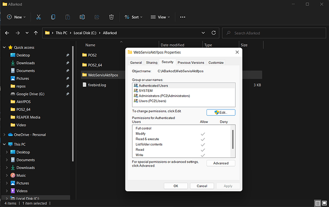The image size is (329, 207).
Task: Open the Sort dropdown menu
Action: [134, 17]
